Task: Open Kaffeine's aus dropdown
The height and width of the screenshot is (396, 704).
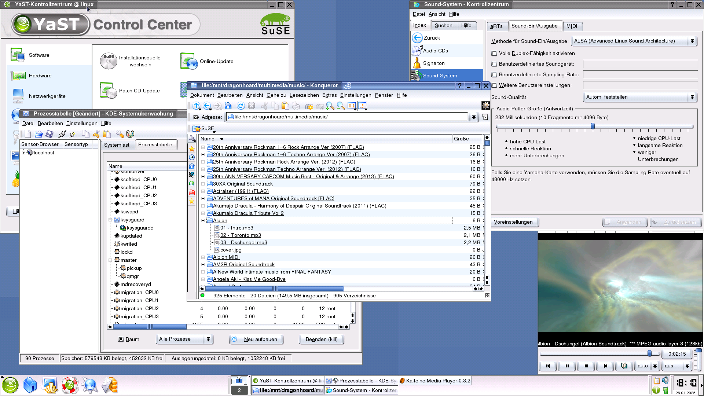Action: click(677, 366)
